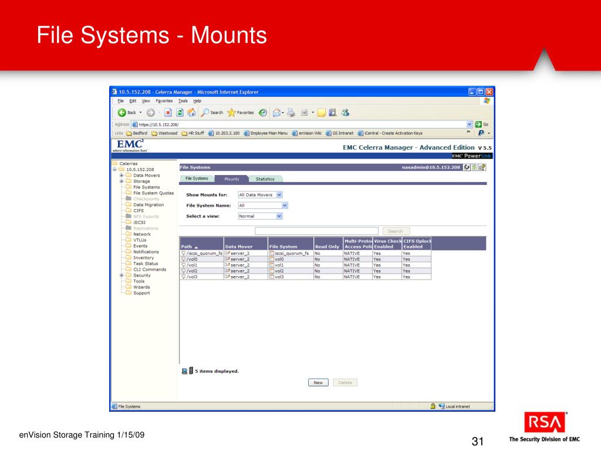The image size is (601, 451).
Task: Click the Research books toolbar icon
Action: (x=333, y=112)
